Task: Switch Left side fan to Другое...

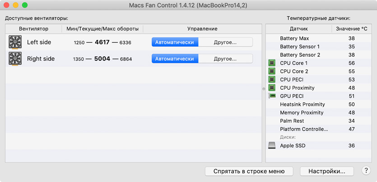Action: [225, 42]
